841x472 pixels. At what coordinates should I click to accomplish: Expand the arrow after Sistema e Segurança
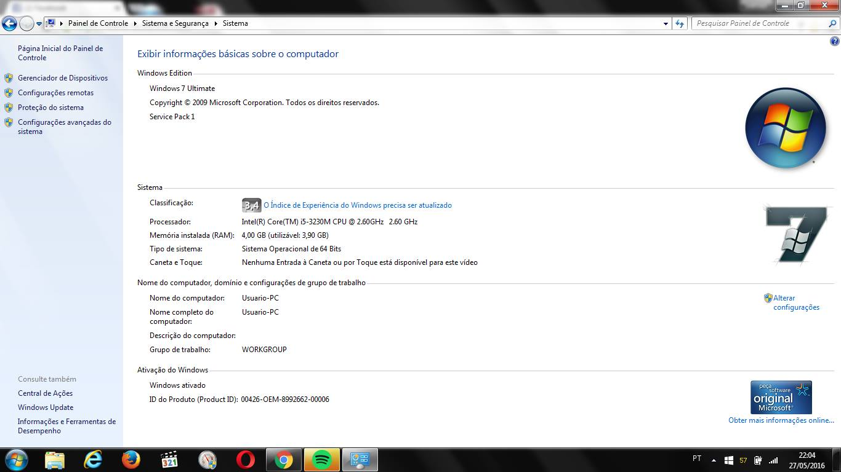(216, 23)
